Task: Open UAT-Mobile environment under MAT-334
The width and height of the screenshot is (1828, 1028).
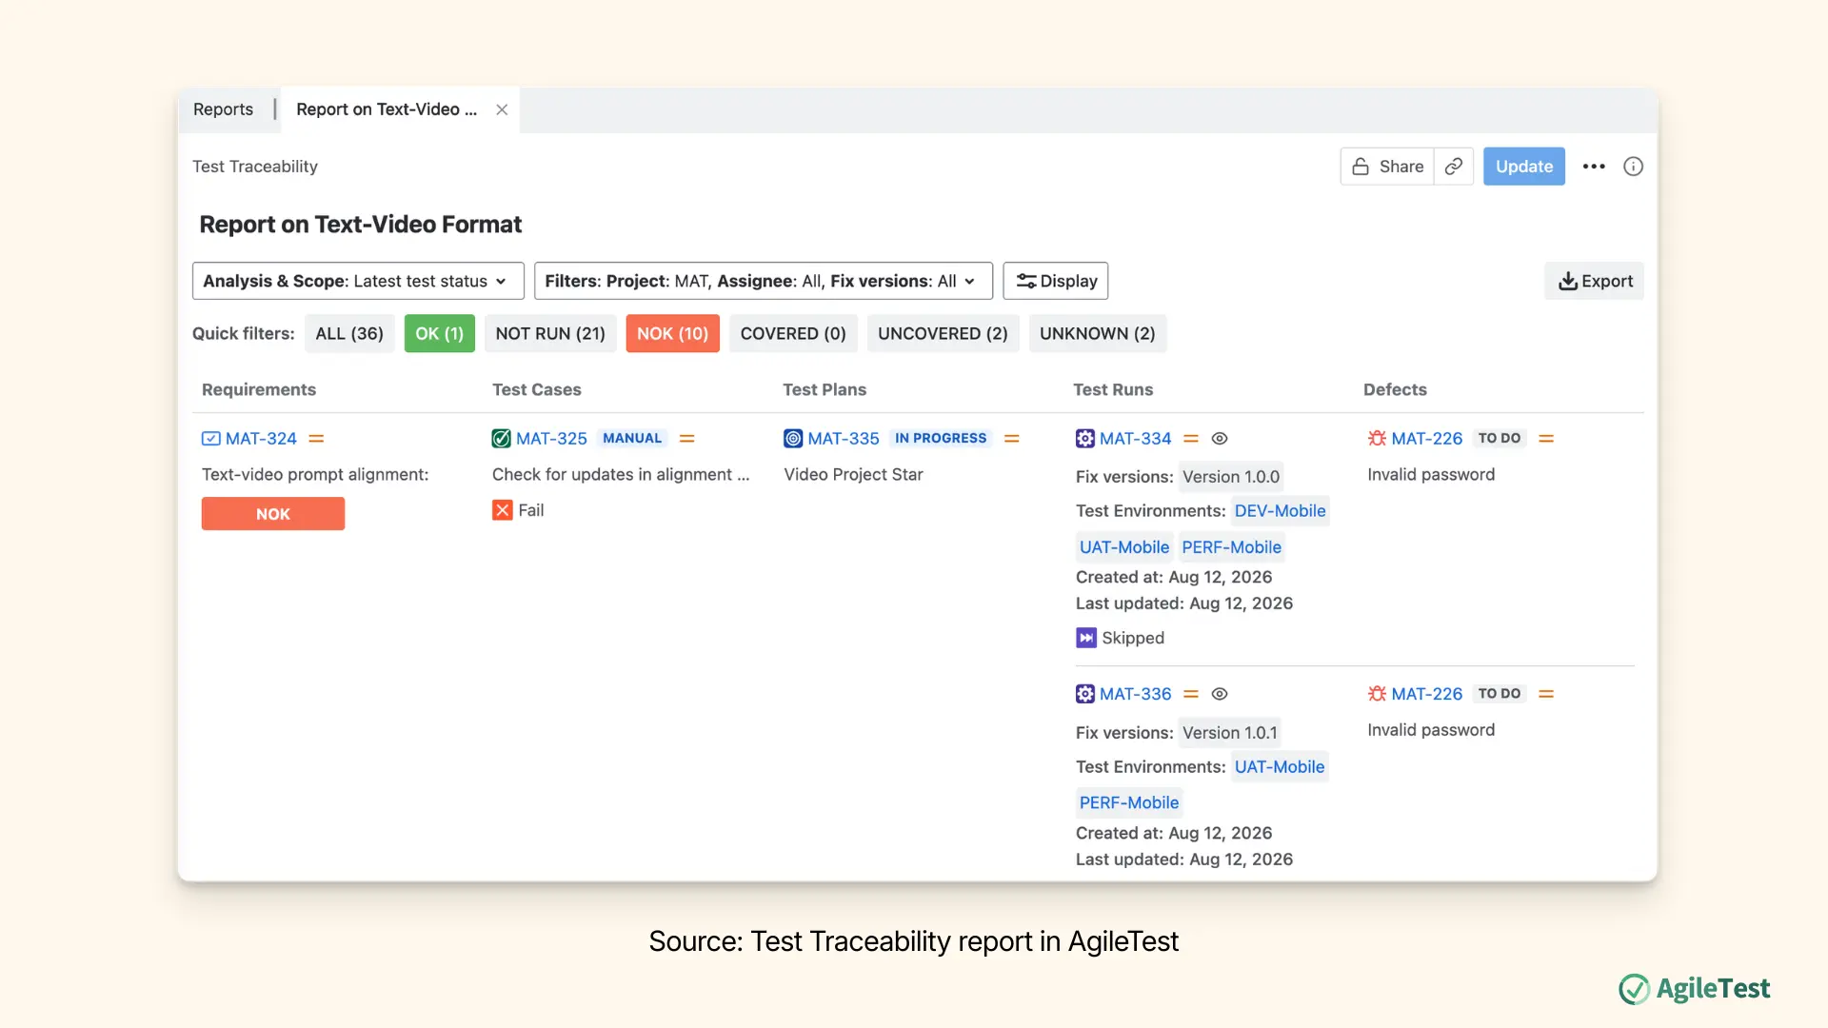Action: pos(1124,547)
